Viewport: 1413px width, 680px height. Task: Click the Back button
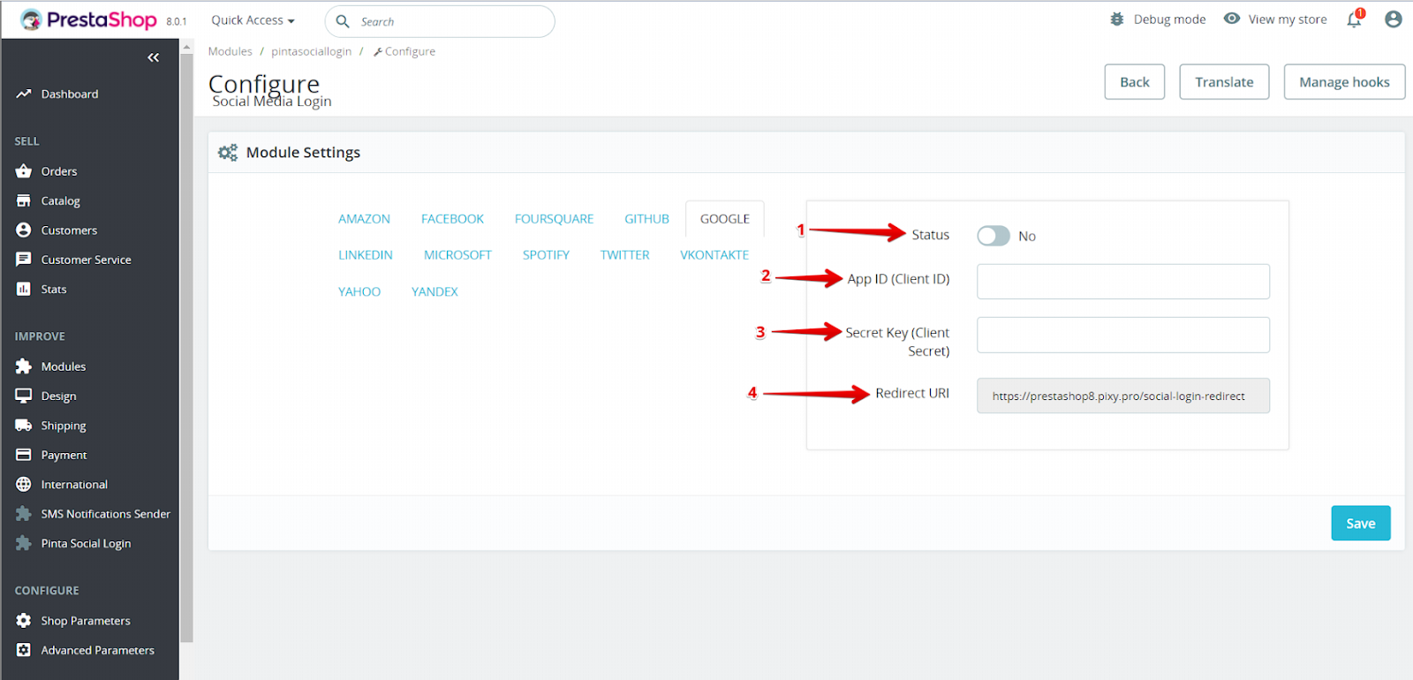(1135, 82)
